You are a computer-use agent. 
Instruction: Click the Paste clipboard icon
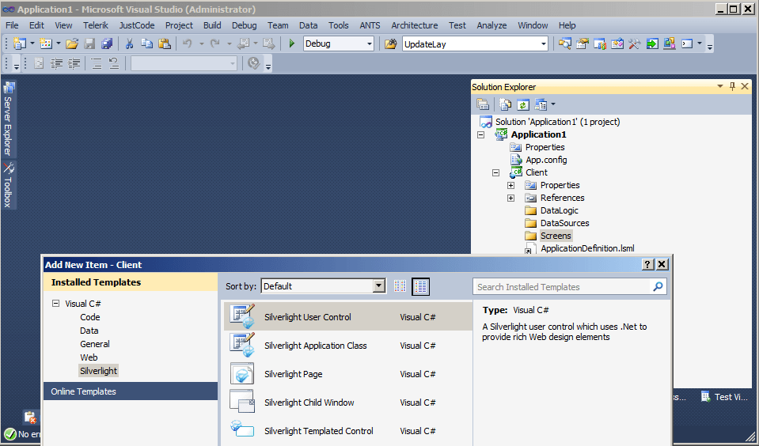point(165,43)
